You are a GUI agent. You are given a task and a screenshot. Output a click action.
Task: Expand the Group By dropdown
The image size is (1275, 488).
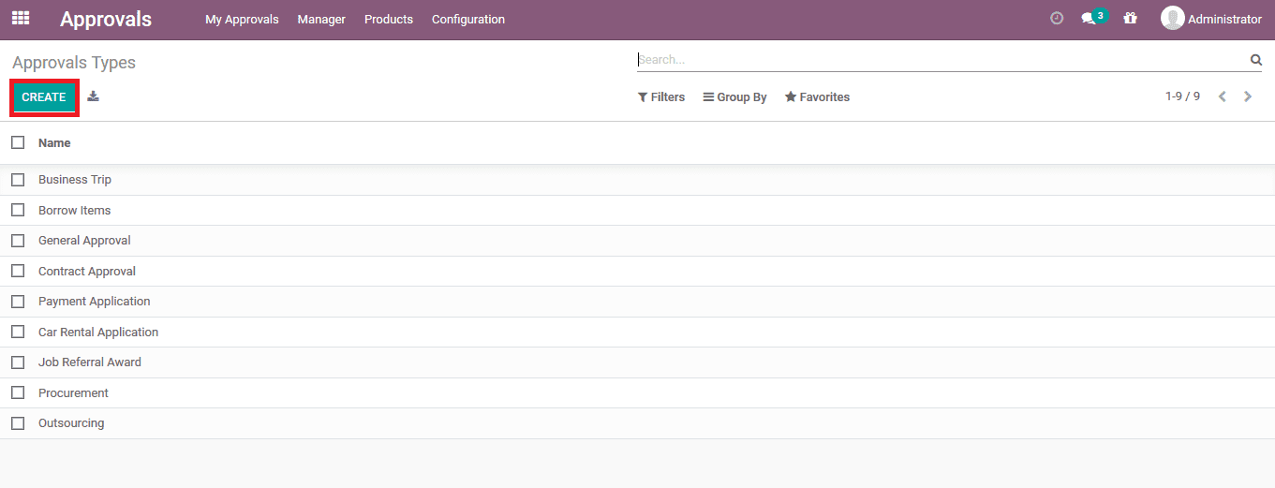735,97
